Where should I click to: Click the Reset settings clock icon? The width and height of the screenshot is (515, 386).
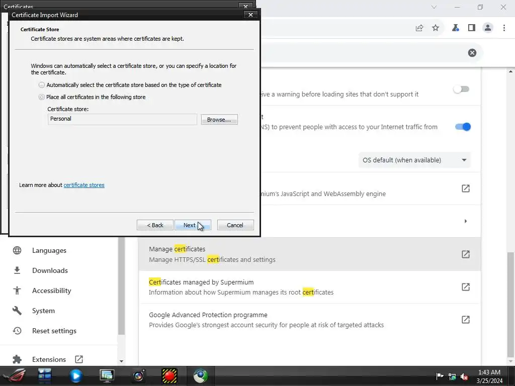click(17, 331)
